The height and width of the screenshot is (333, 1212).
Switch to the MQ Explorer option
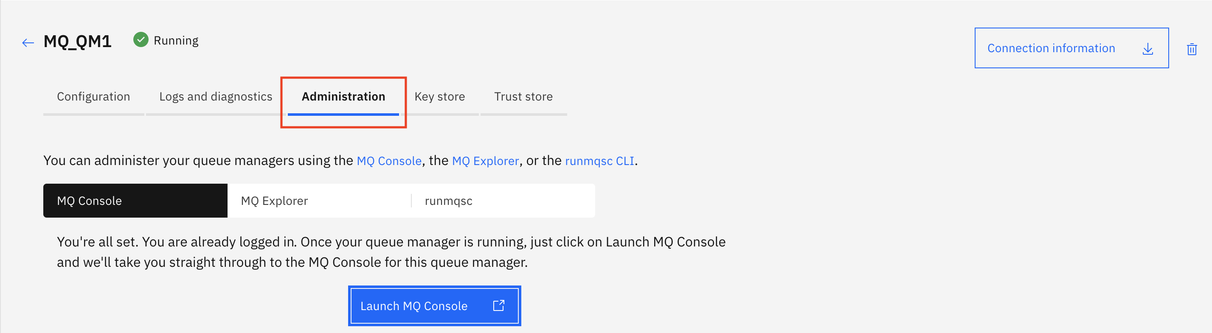click(320, 201)
